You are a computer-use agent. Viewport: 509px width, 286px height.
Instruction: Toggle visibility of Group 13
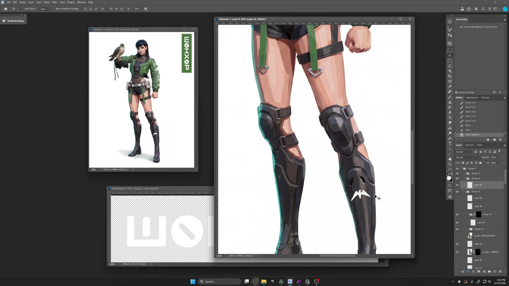coord(457,192)
